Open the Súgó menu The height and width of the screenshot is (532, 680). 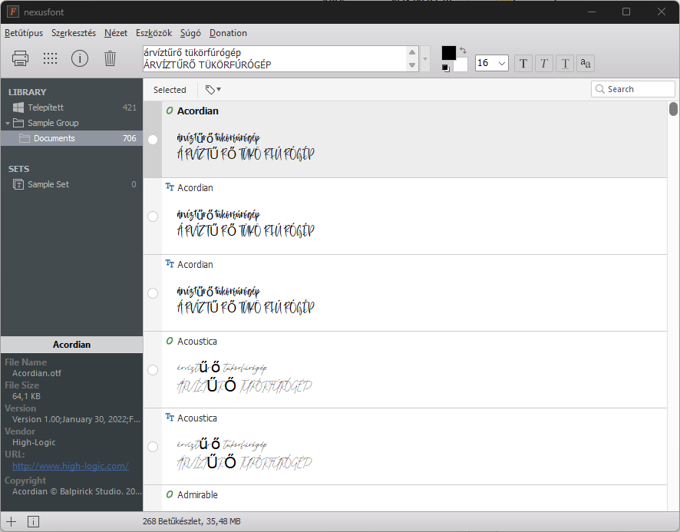(x=190, y=33)
